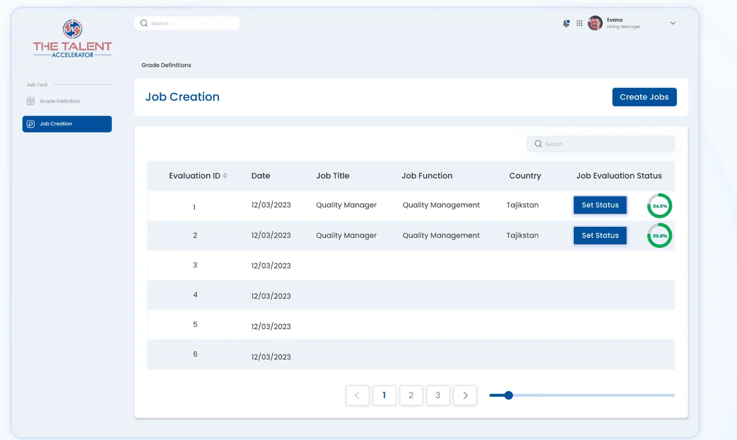Click the magnifier icon in table search
Viewport: 737px width, 440px height.
pyautogui.click(x=538, y=144)
